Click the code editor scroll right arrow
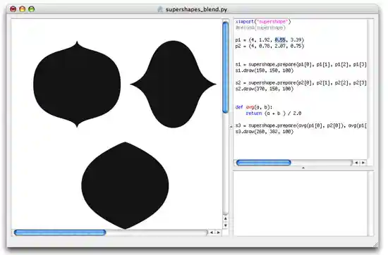Image resolution: width=388 pixels, height=255 pixels. click(363, 163)
